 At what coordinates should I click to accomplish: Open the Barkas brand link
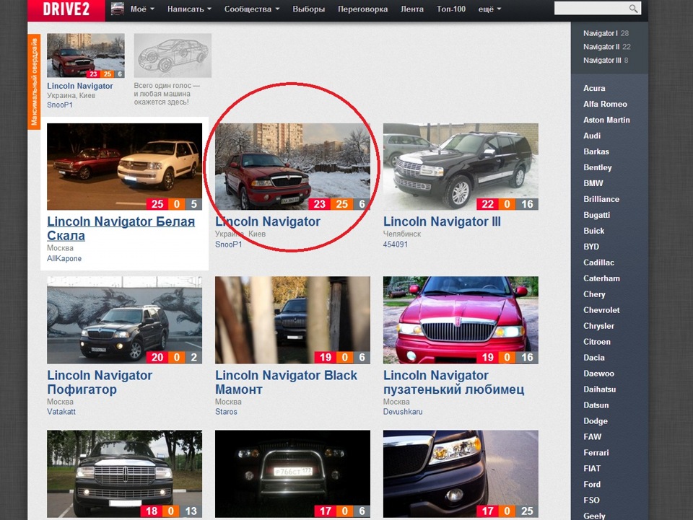click(x=596, y=152)
